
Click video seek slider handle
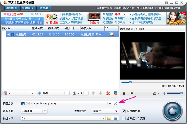click(x=130, y=82)
